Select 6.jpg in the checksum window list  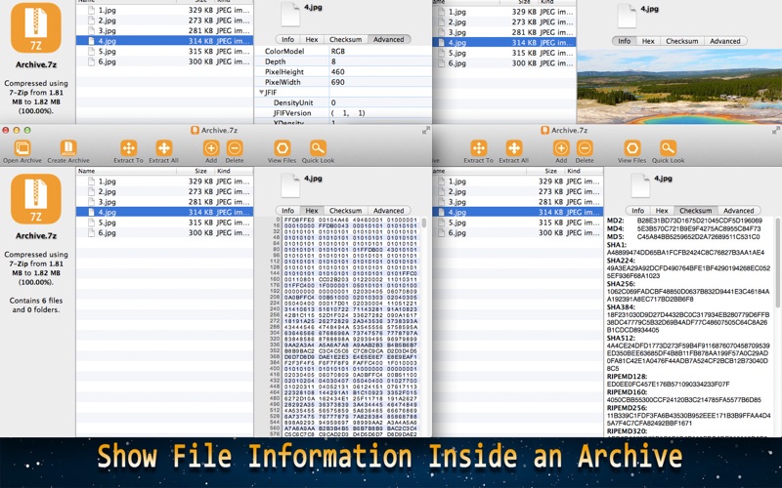tap(519, 232)
